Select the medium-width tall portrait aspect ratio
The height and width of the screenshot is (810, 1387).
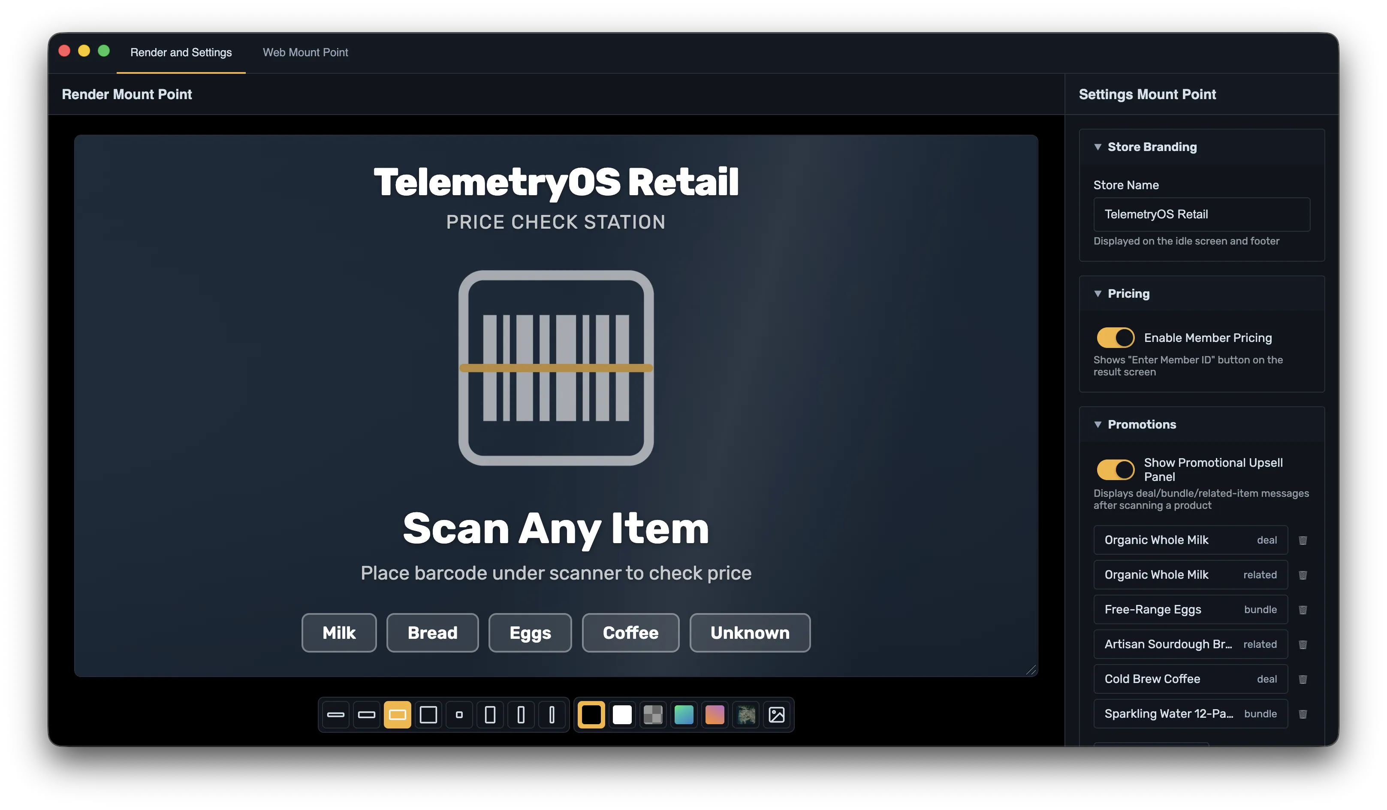coord(521,715)
